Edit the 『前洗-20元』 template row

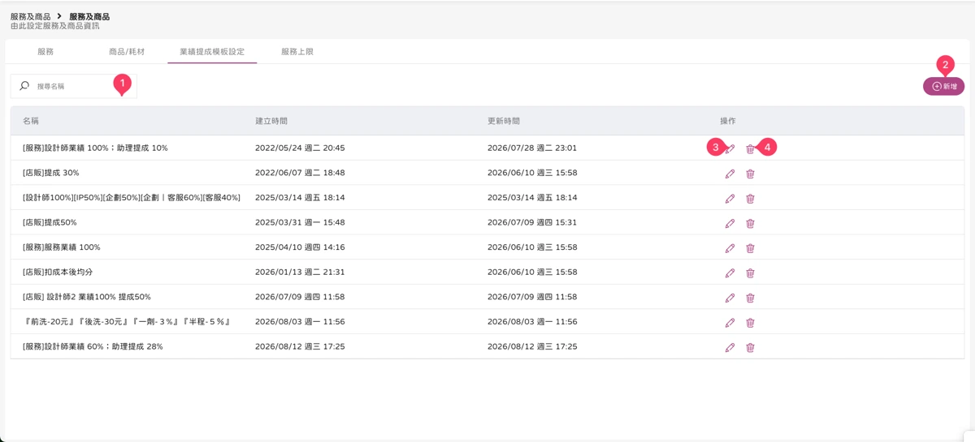point(730,323)
